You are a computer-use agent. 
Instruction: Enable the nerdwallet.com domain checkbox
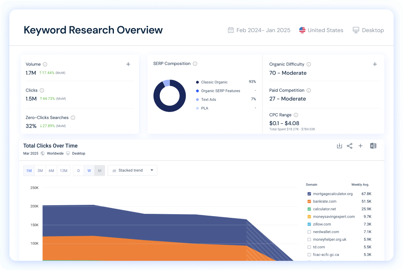tap(310, 231)
